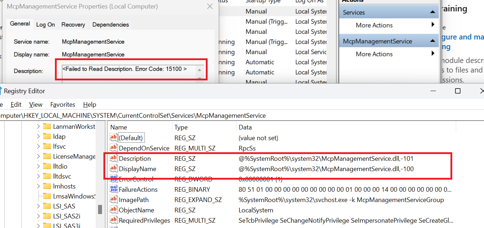This screenshot has width=484, height=228.
Task: Collapse the Services section in Actions pane
Action: click(433, 12)
